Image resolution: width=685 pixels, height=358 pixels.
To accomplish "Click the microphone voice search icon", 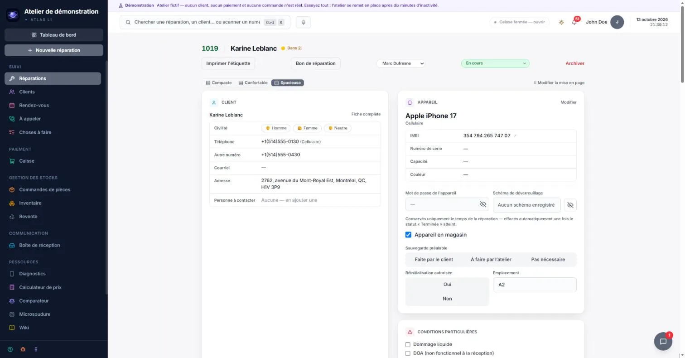I will [304, 22].
